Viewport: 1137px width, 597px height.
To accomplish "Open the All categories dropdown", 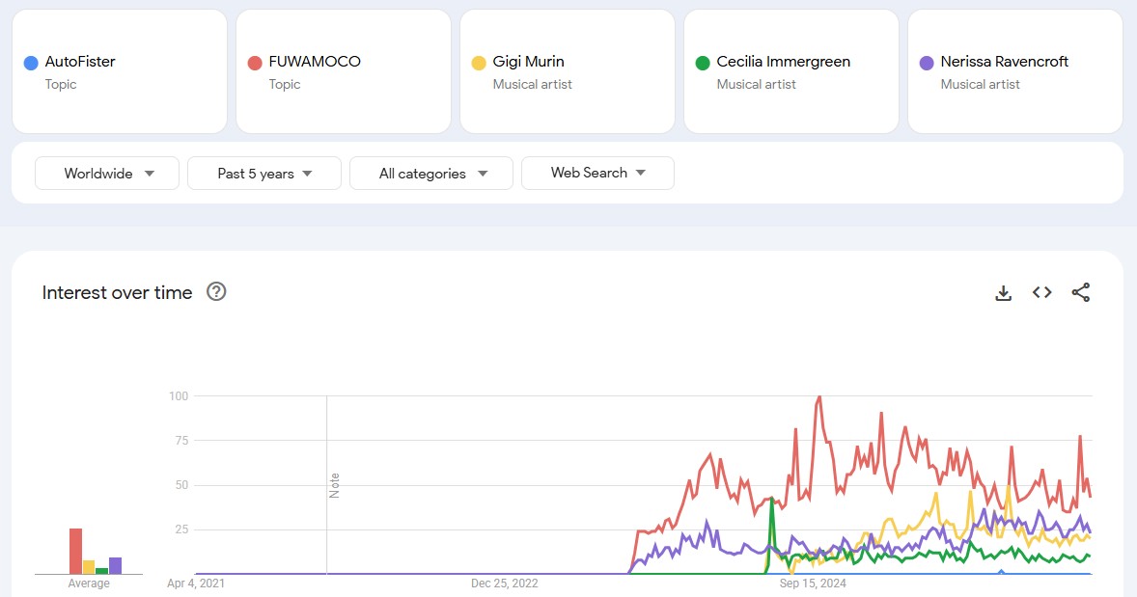I will coord(431,174).
